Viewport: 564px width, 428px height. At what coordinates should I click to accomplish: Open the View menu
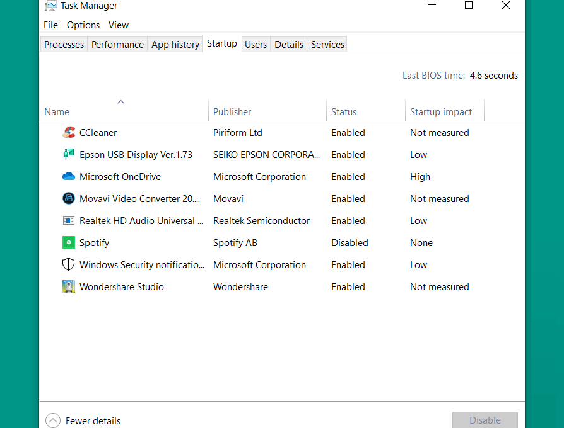[x=119, y=25]
